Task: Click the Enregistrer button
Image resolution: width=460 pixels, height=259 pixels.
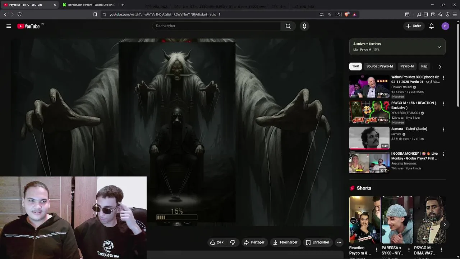Action: [317, 242]
